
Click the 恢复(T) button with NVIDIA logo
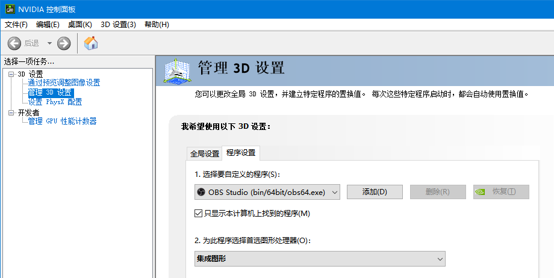click(x=501, y=192)
